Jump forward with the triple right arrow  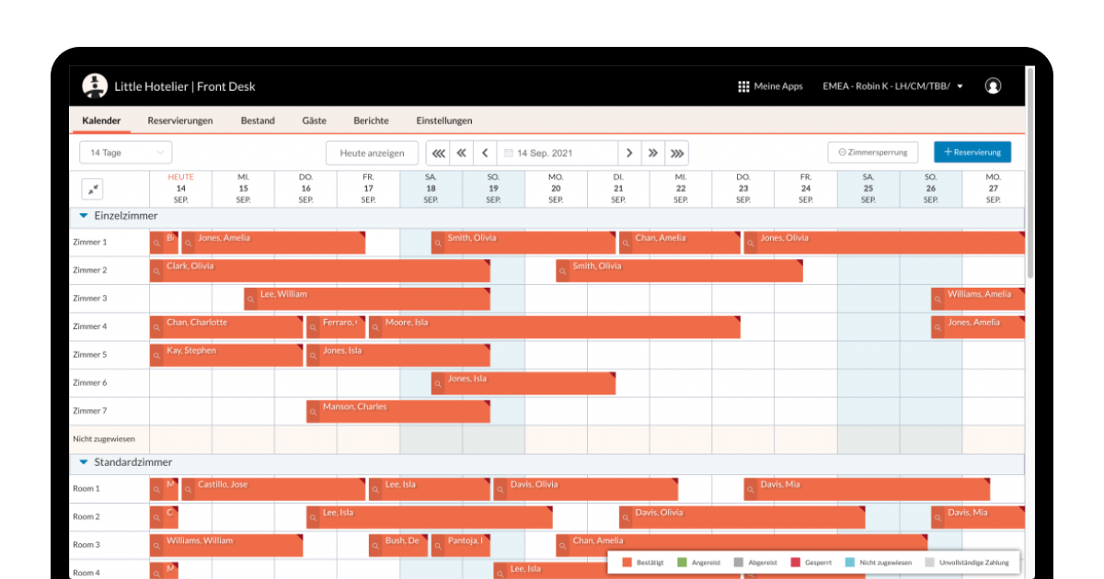click(x=677, y=153)
